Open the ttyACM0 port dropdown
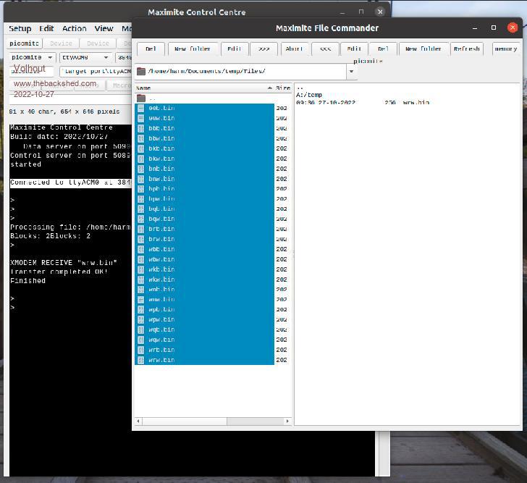The height and width of the screenshot is (483, 527). tap(105, 57)
